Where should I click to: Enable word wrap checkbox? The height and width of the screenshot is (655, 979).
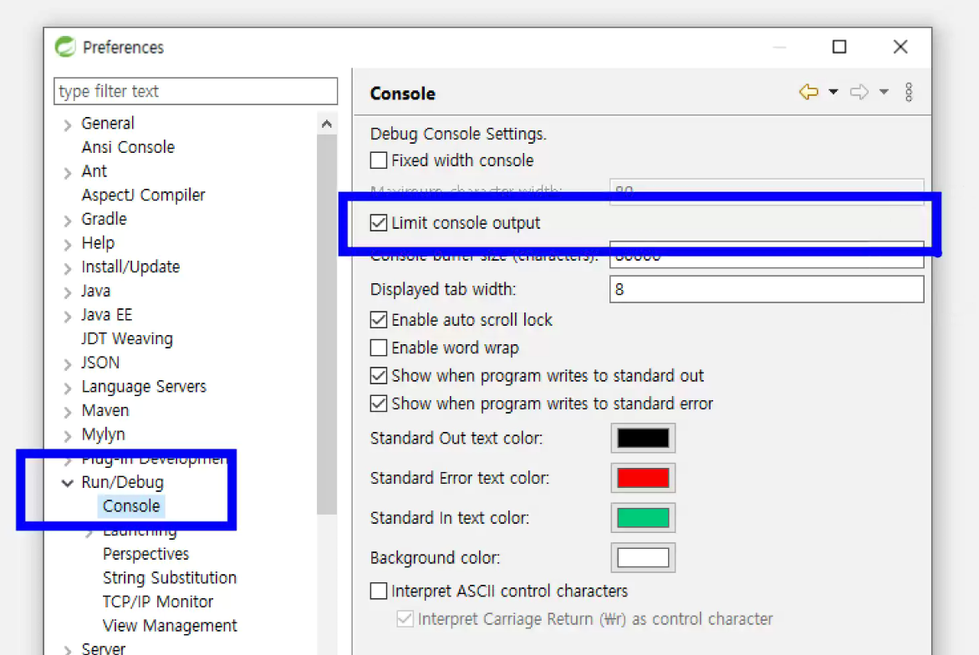[379, 348]
